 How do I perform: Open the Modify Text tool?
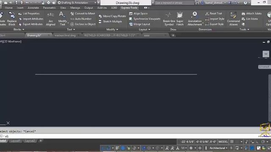pyautogui.click(x=62, y=19)
